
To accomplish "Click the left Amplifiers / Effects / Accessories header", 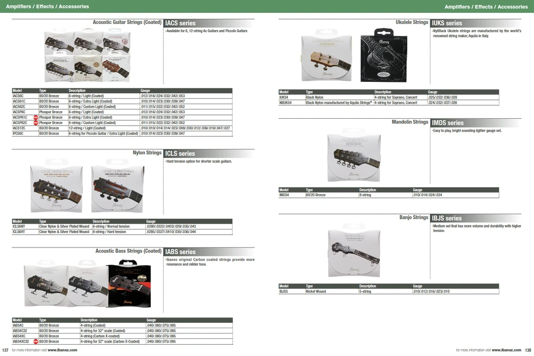I will [x=48, y=6].
